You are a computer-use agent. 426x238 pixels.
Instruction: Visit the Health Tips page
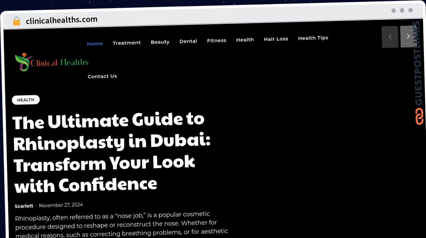click(x=313, y=38)
